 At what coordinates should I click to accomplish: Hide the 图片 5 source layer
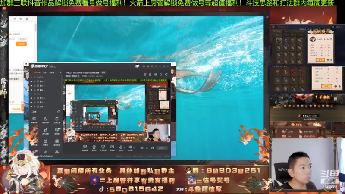pos(31,85)
